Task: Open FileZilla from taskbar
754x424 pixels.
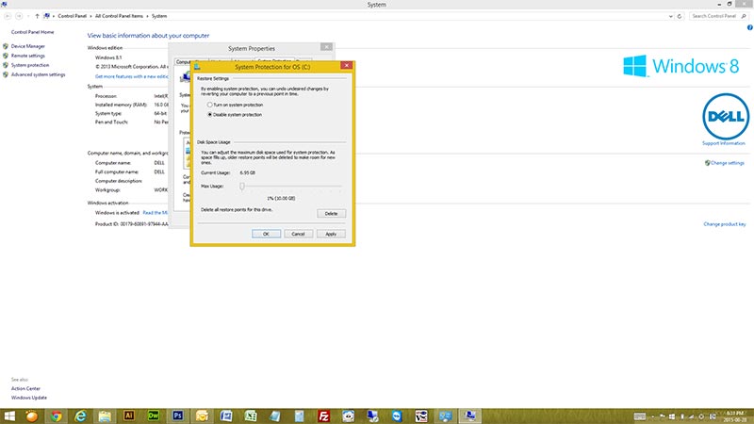Action: click(x=323, y=416)
